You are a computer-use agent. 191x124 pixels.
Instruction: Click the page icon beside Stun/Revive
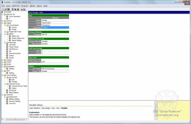[x=7, y=49]
